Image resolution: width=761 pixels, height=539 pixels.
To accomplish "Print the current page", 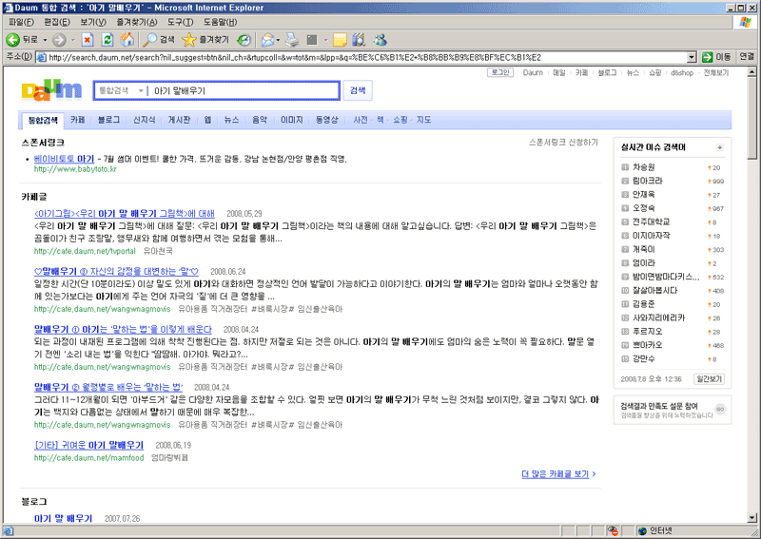I will [x=292, y=40].
